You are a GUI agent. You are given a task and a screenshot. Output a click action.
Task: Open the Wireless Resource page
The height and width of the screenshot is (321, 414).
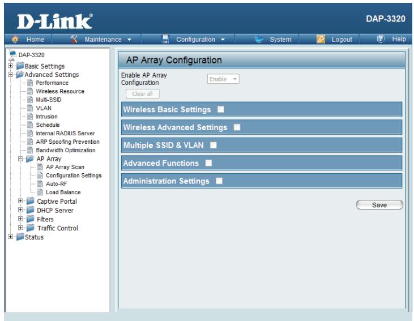pos(60,91)
